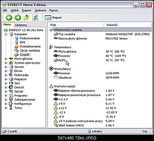
Task: Select Podsumowanie in the tree
Action: [x=29, y=38]
